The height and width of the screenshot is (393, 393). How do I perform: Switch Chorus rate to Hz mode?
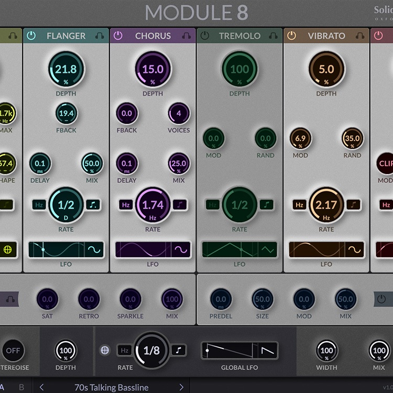click(126, 205)
